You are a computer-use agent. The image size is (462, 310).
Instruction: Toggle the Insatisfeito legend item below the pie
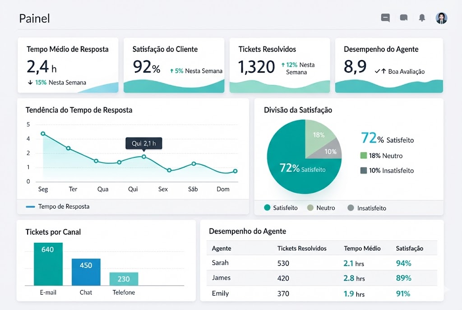(367, 208)
